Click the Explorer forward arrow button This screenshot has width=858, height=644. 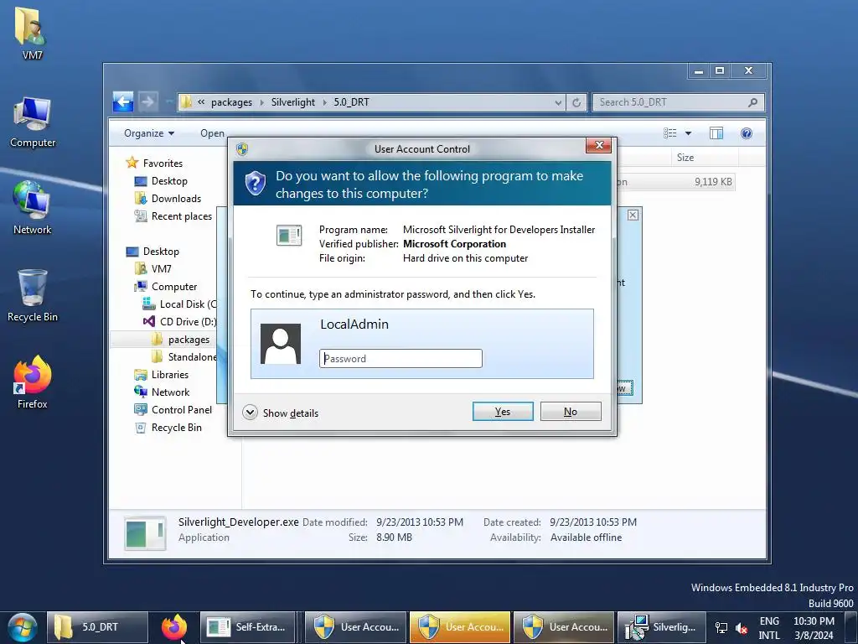147,101
